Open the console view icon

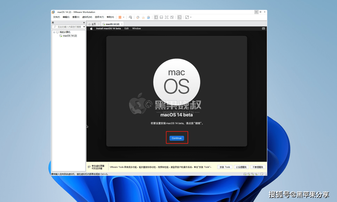pos(179,17)
